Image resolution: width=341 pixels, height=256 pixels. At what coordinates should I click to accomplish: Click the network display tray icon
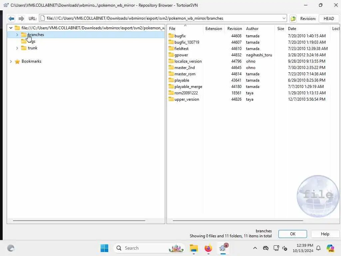click(276, 248)
